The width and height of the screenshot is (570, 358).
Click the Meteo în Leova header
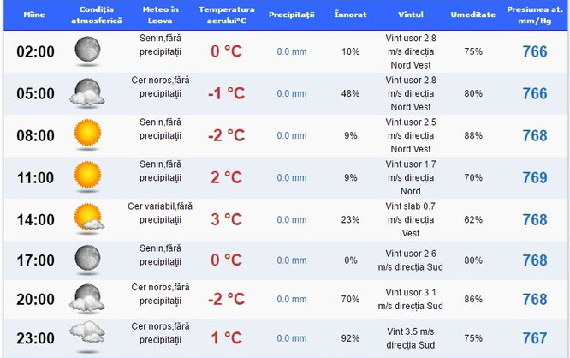coord(160,15)
